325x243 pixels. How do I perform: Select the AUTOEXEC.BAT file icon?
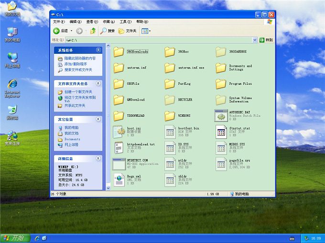221,116
